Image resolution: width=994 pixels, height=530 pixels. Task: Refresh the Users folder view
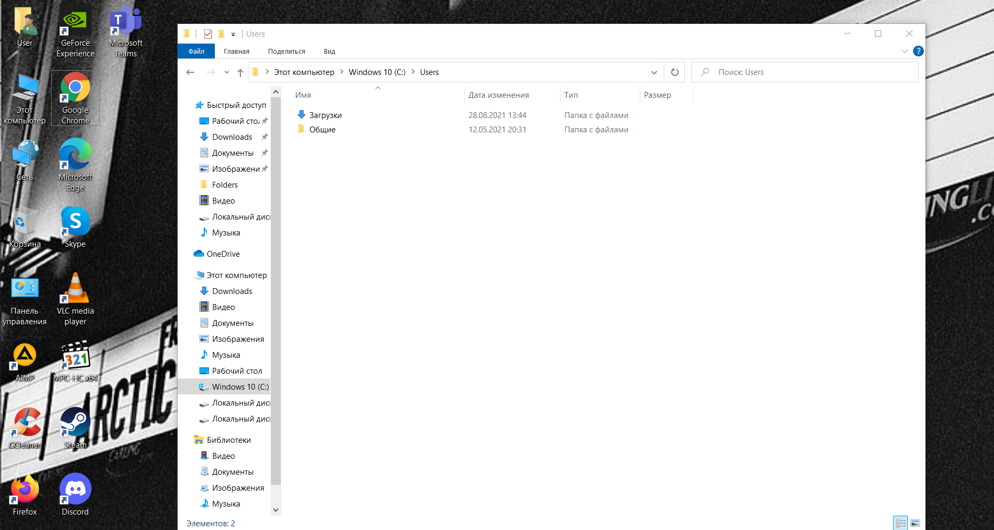click(675, 72)
